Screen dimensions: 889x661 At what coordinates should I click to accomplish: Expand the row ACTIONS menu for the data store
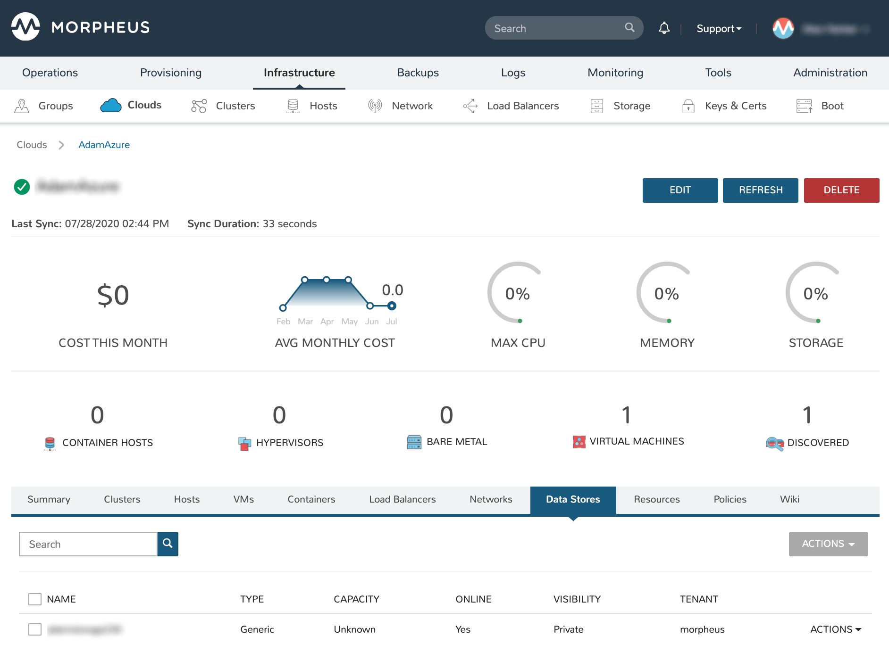coord(835,629)
